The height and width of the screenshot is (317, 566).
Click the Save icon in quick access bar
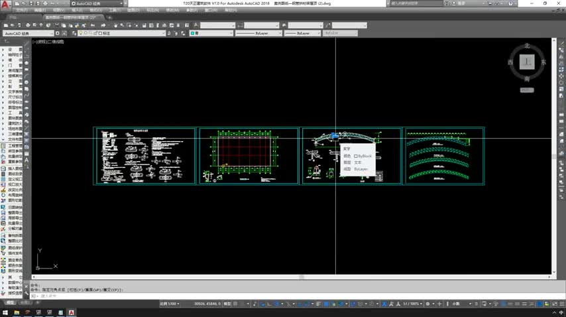tap(30, 3)
